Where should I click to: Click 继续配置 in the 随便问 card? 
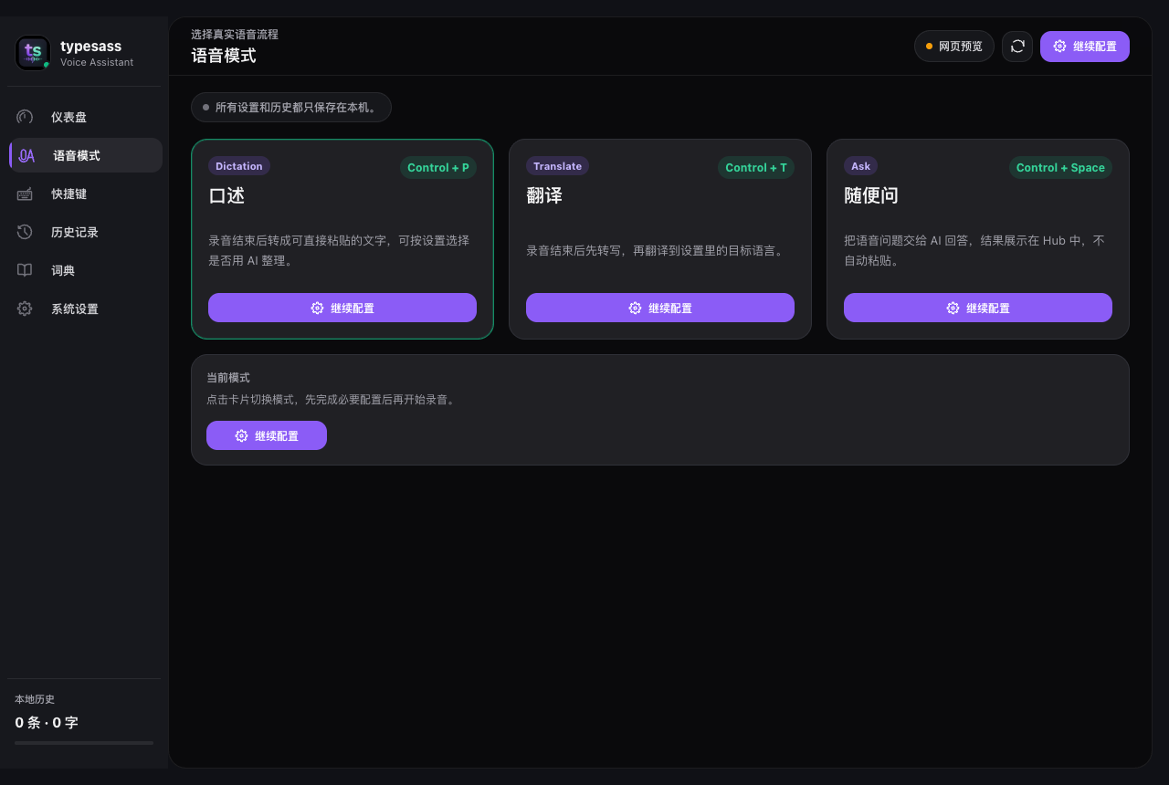(x=978, y=308)
